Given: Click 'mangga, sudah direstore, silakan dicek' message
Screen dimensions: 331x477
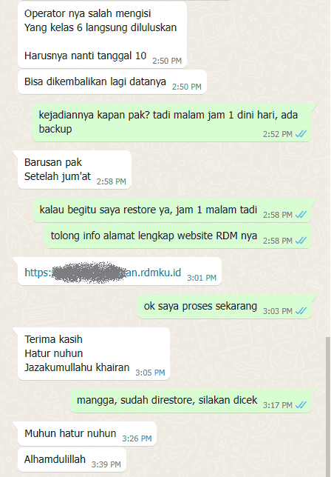Looking at the screenshot, I should tap(191, 400).
